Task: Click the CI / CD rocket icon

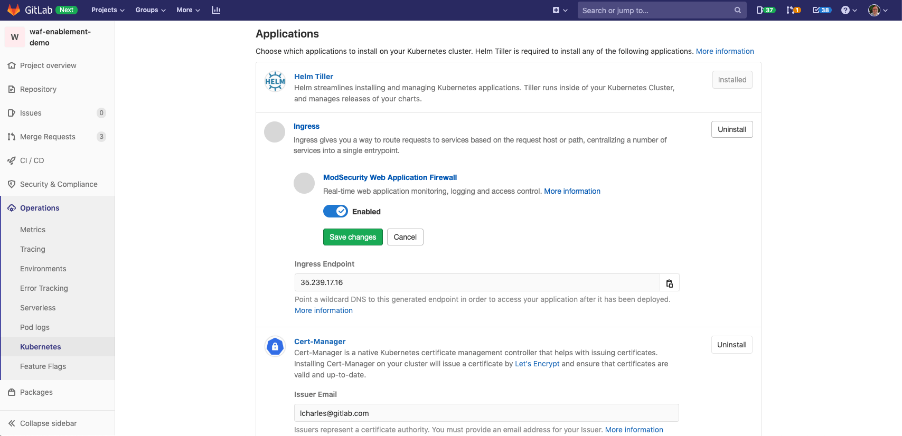Action: (12, 160)
